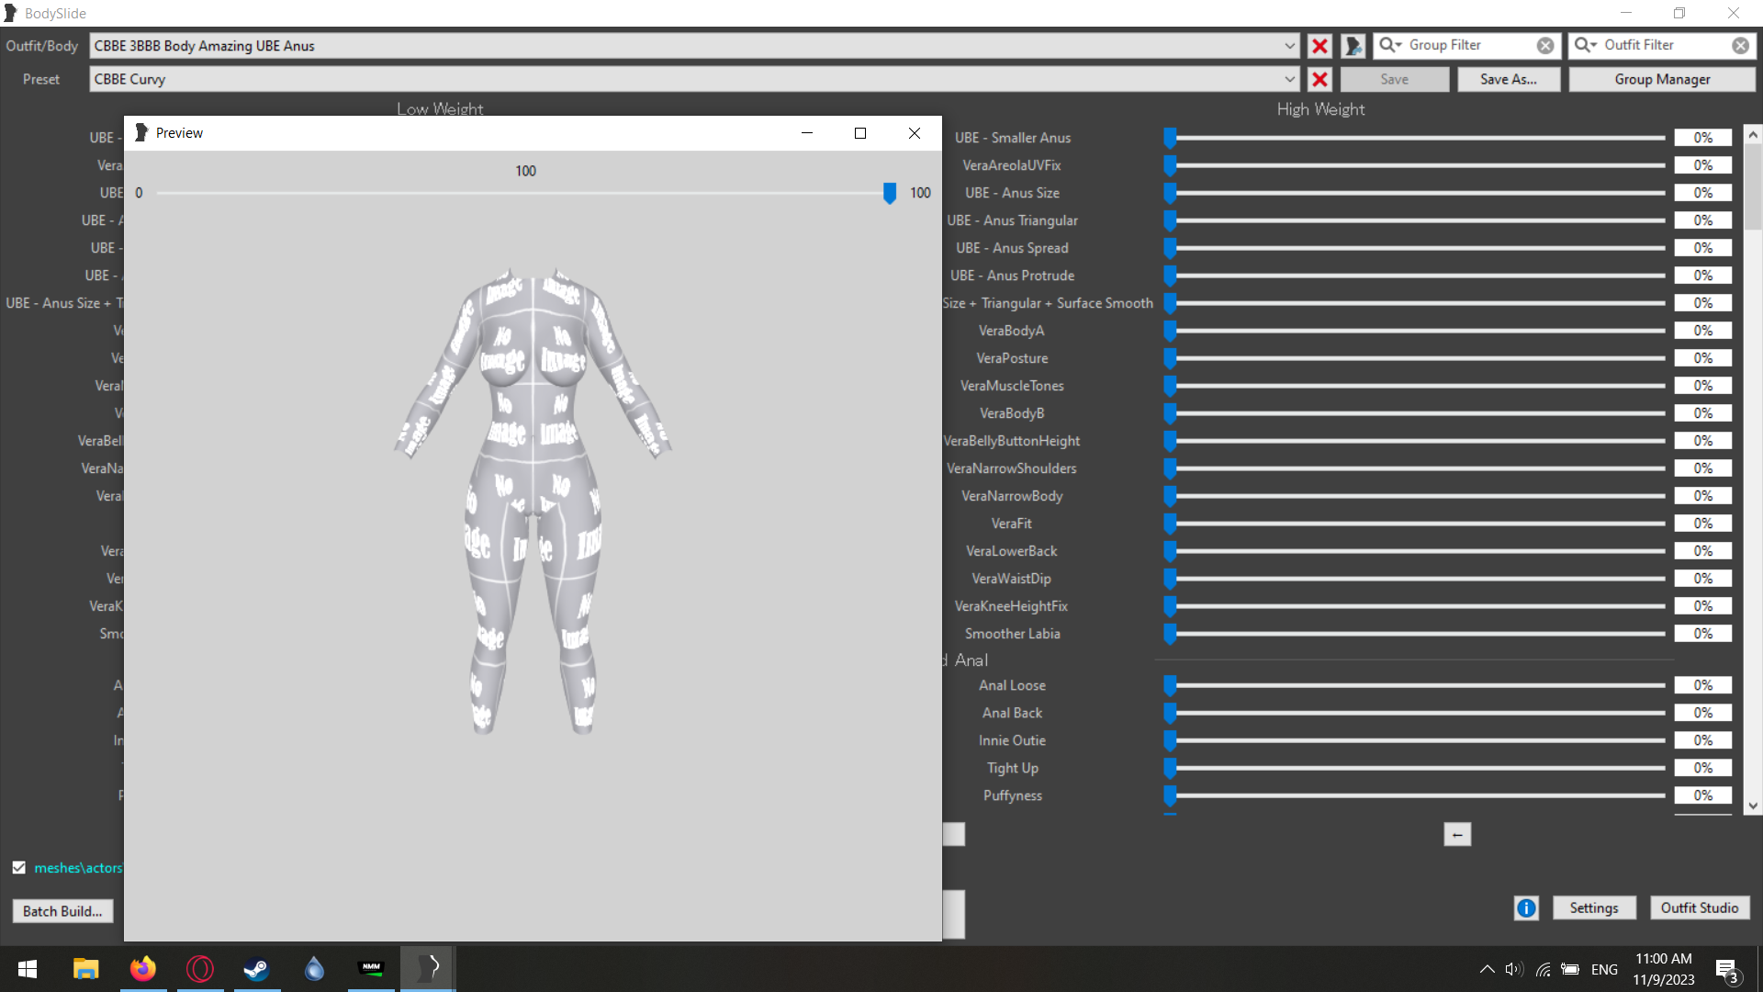
Task: Launch Outfit Studio
Action: tap(1699, 907)
